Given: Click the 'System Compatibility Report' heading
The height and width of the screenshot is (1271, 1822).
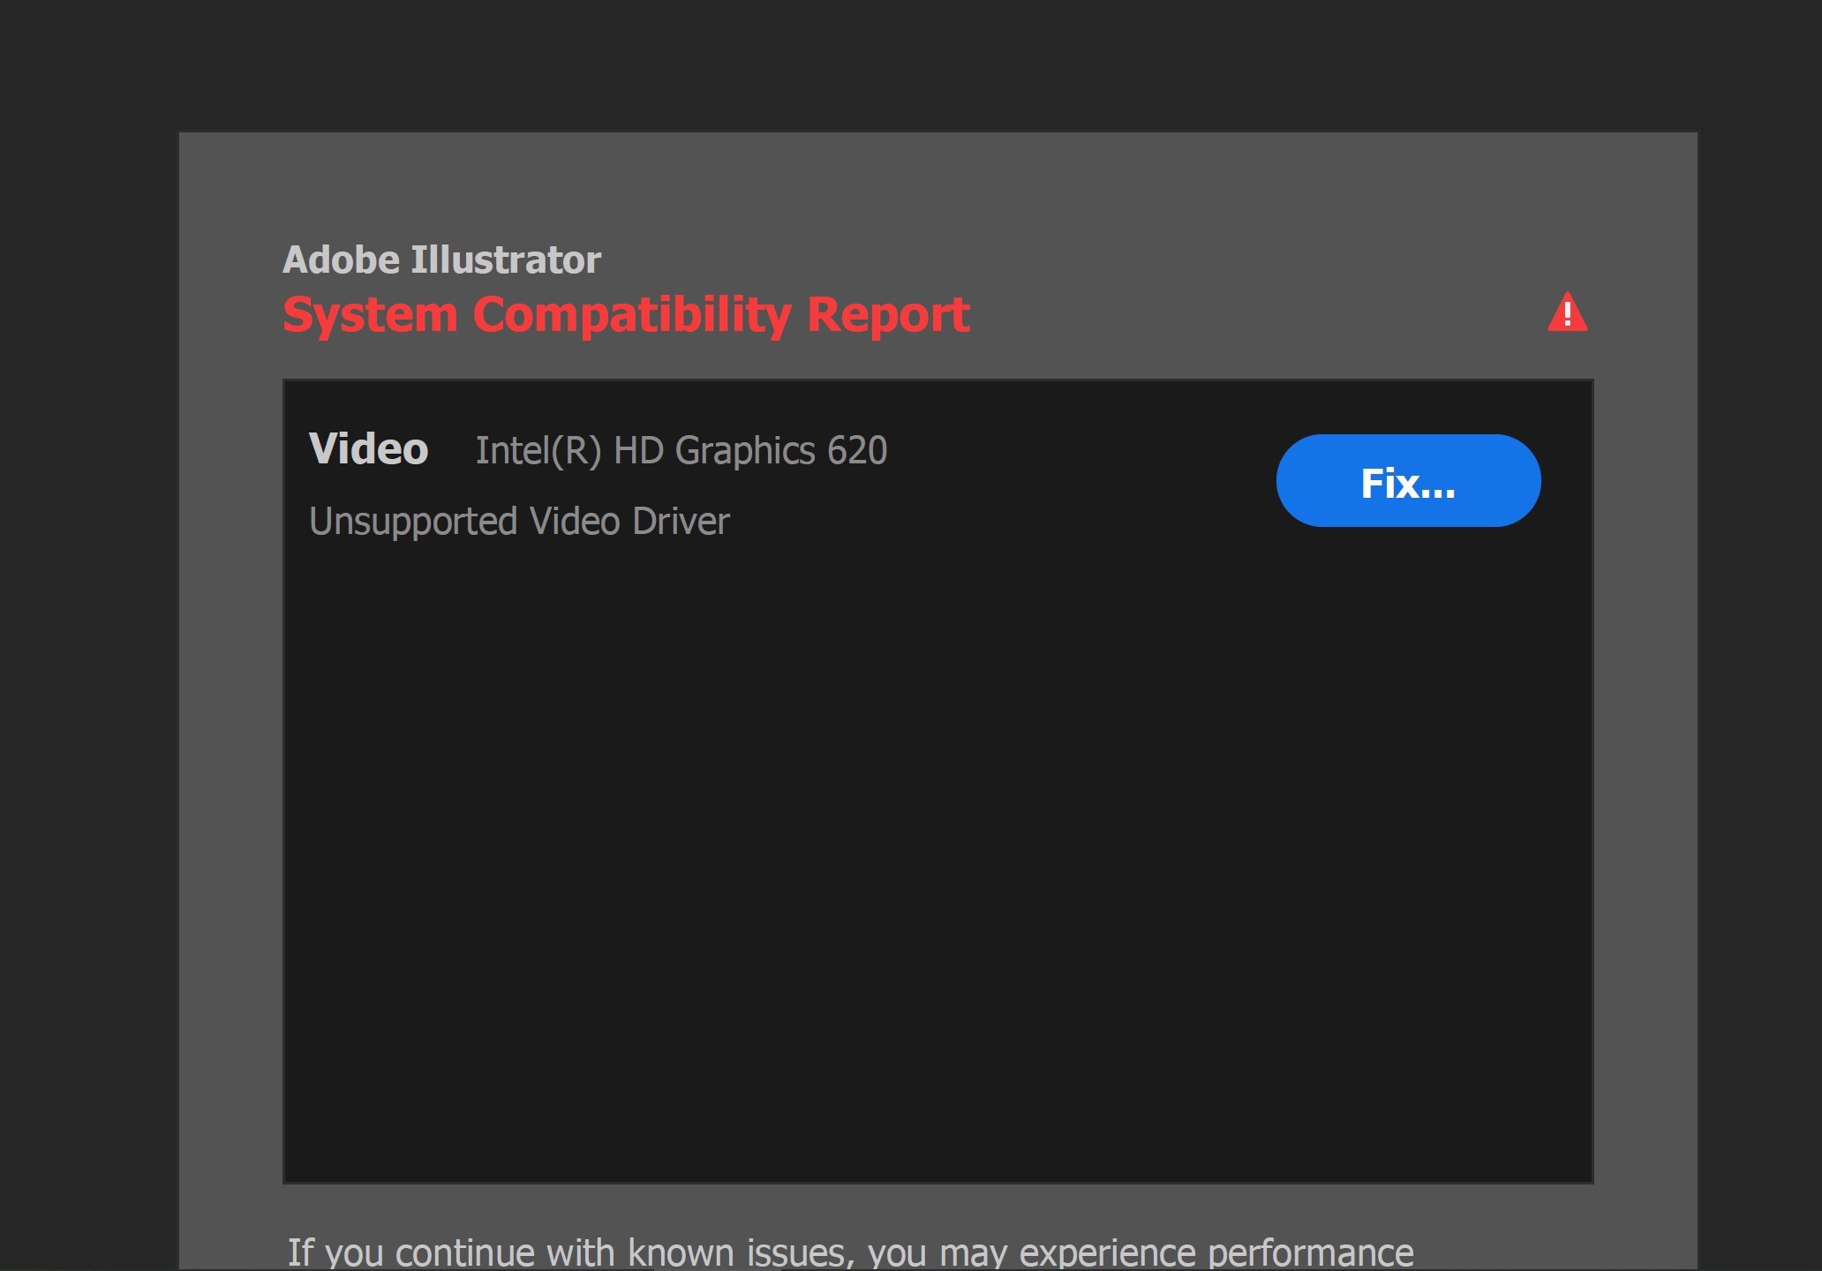Looking at the screenshot, I should point(626,316).
